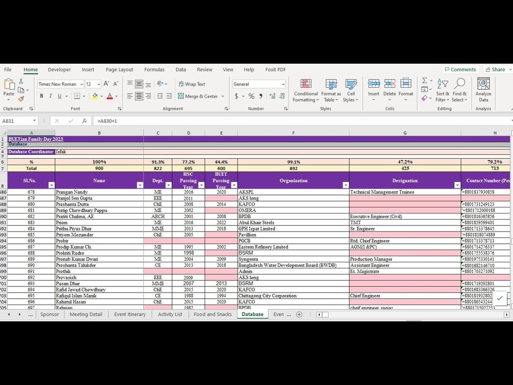Switch to the Insert ribbon tab
513x385 pixels.
click(88, 69)
